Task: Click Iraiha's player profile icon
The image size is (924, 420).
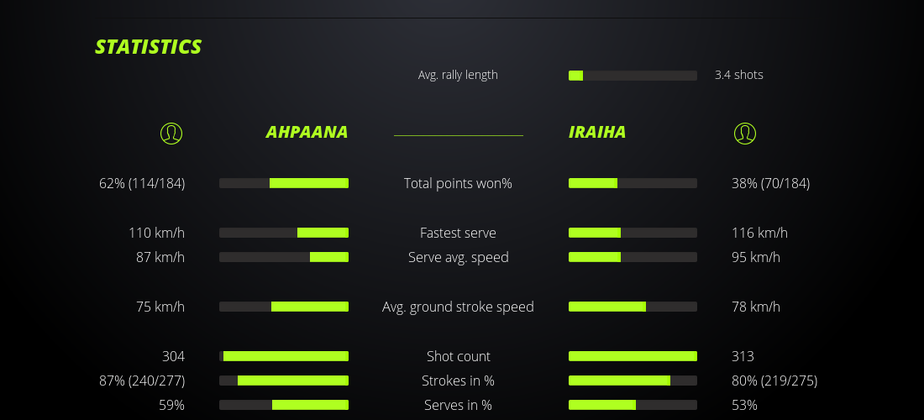Action: tap(745, 133)
